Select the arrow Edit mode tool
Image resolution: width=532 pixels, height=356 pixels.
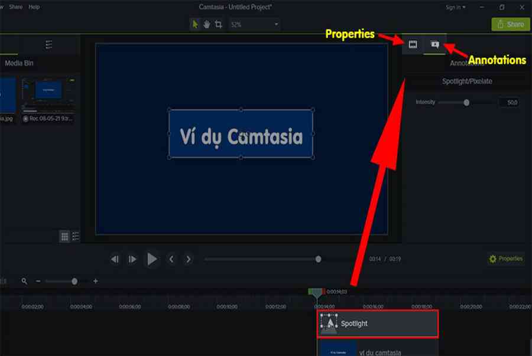pos(195,24)
